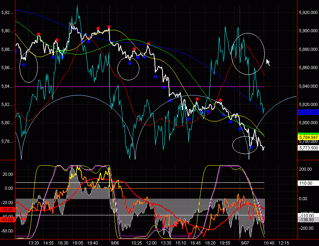This screenshot has height=246, width=319.
Task: Select the red -28.90 indicator value tag
Action: coord(7,210)
